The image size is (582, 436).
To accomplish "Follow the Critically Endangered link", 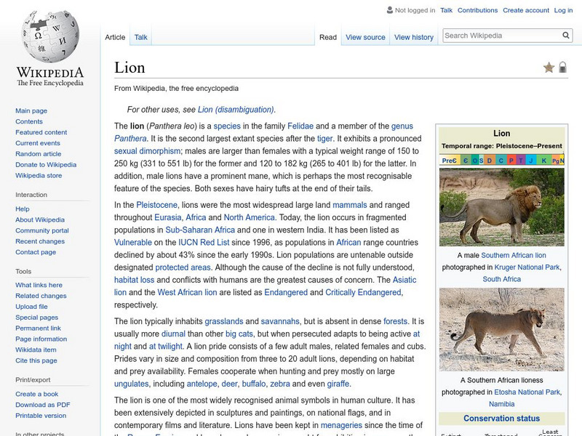I will click(363, 292).
